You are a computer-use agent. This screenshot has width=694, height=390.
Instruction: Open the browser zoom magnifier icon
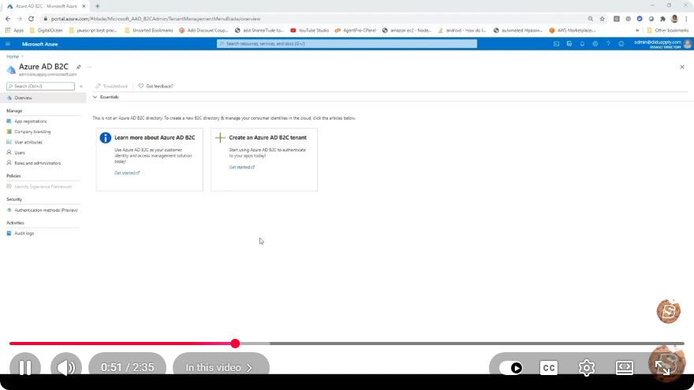[590, 19]
